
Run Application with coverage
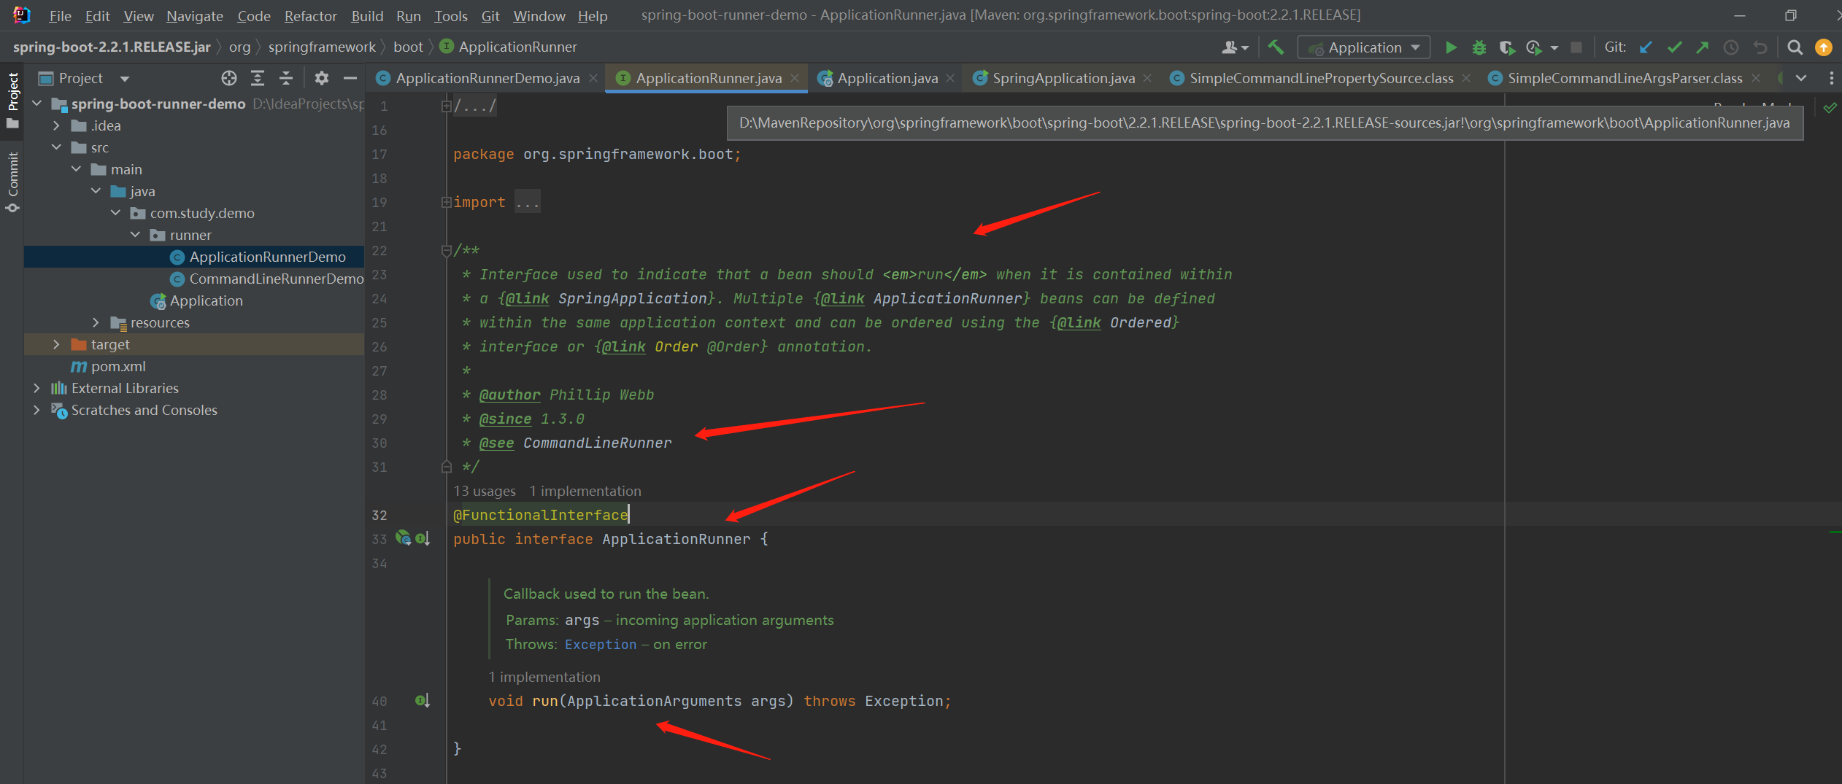click(x=1506, y=47)
